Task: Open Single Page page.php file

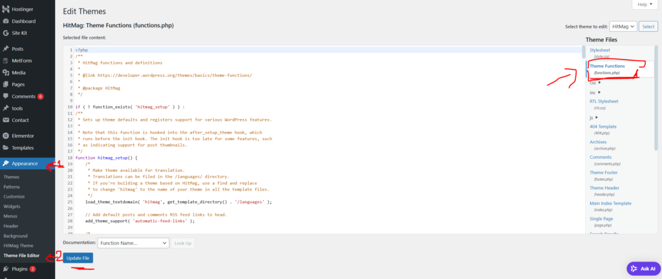Action: [x=601, y=219]
